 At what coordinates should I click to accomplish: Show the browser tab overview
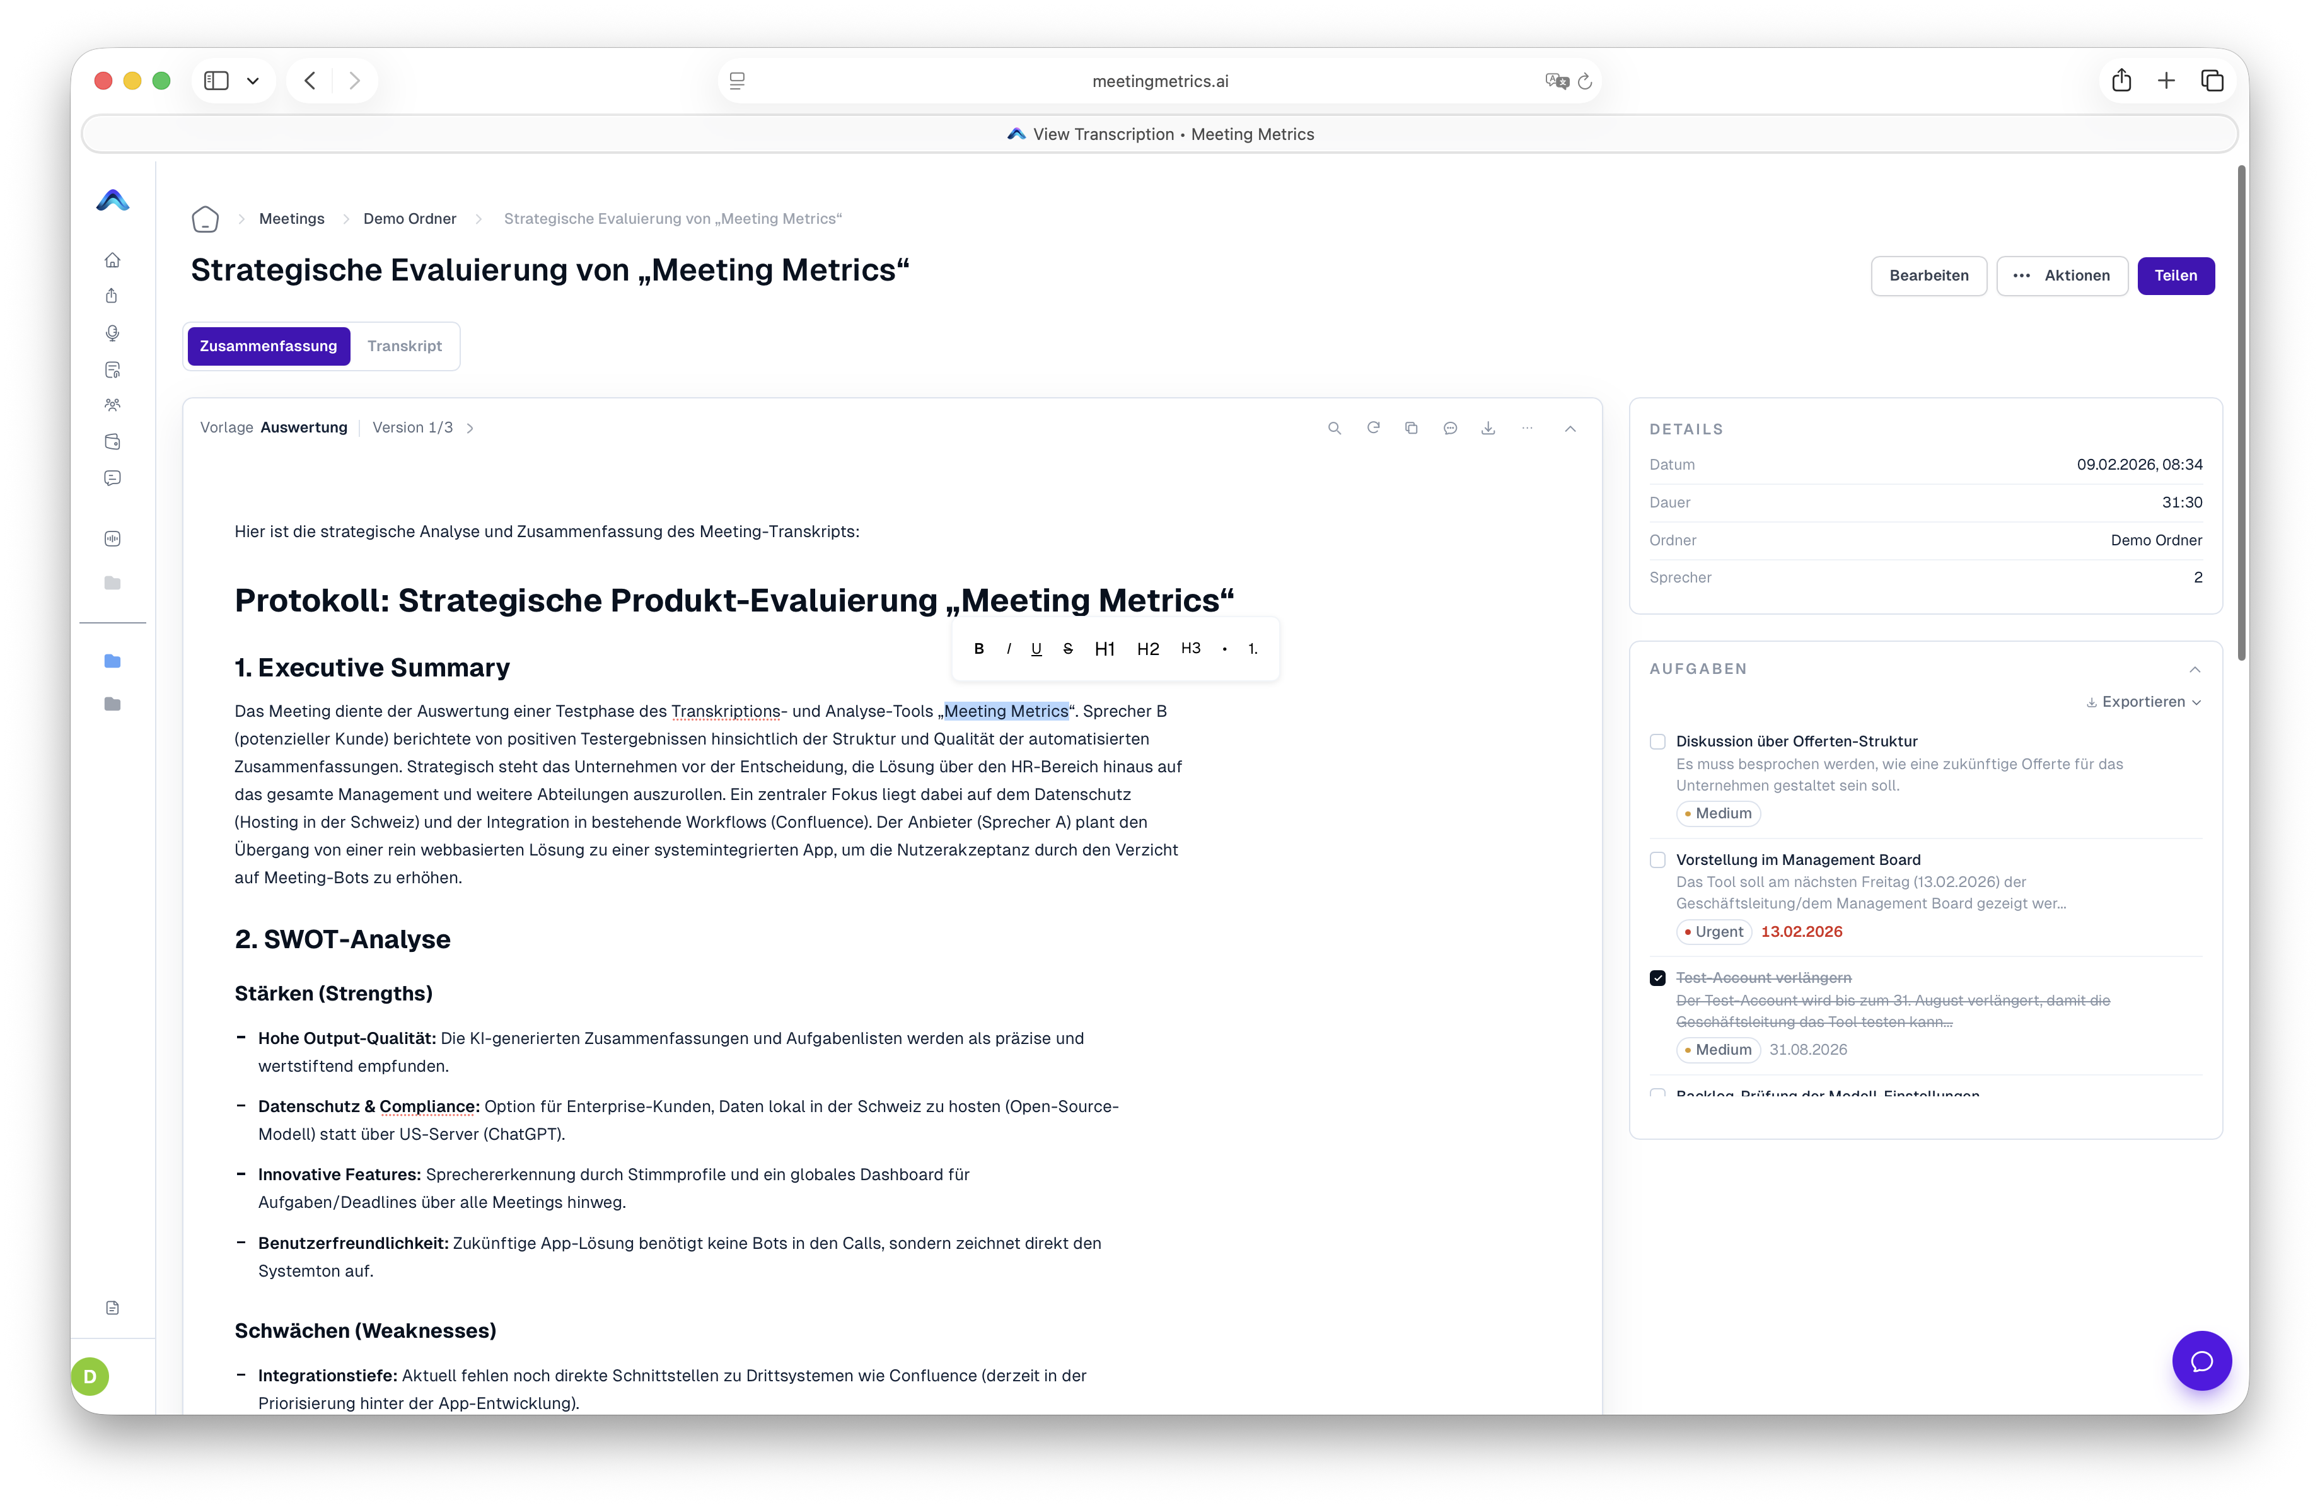coord(2212,81)
